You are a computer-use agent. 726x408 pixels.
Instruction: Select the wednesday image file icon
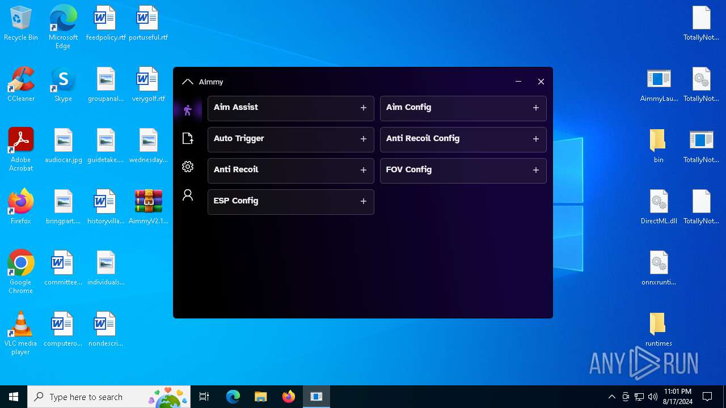click(x=148, y=146)
